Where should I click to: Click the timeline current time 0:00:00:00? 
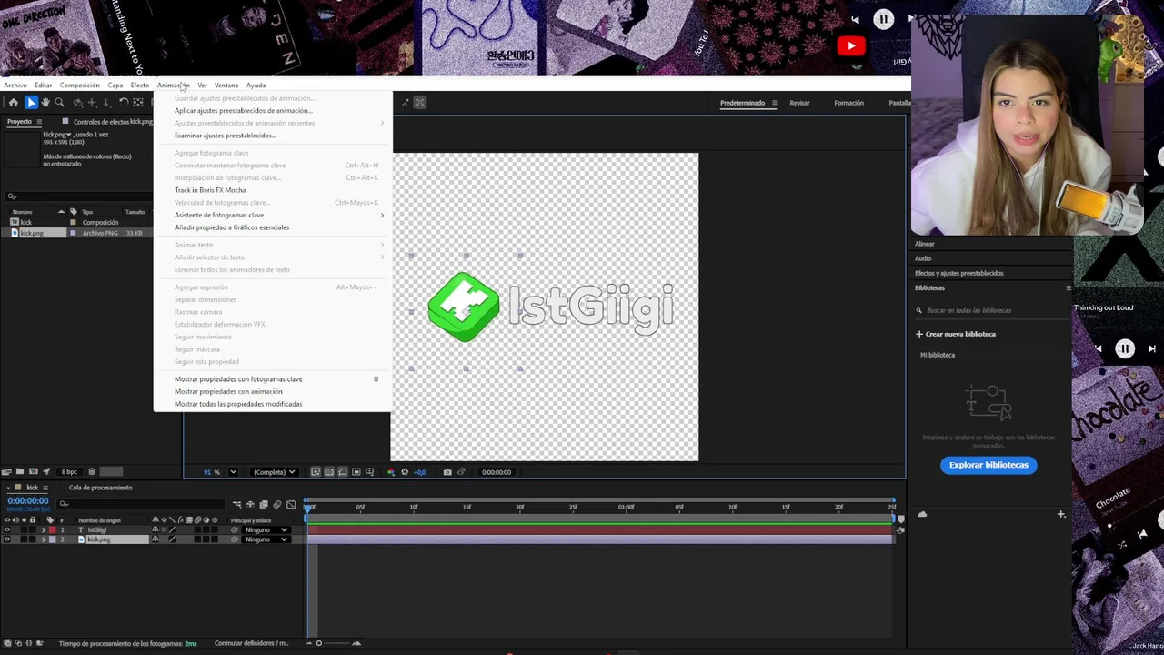[27, 500]
